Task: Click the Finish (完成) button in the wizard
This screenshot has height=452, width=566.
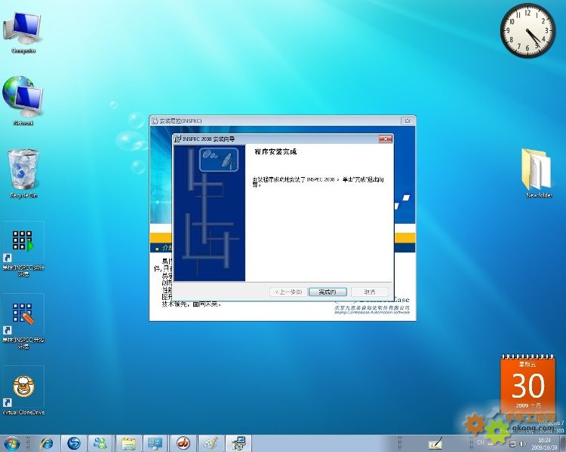Action: [328, 292]
